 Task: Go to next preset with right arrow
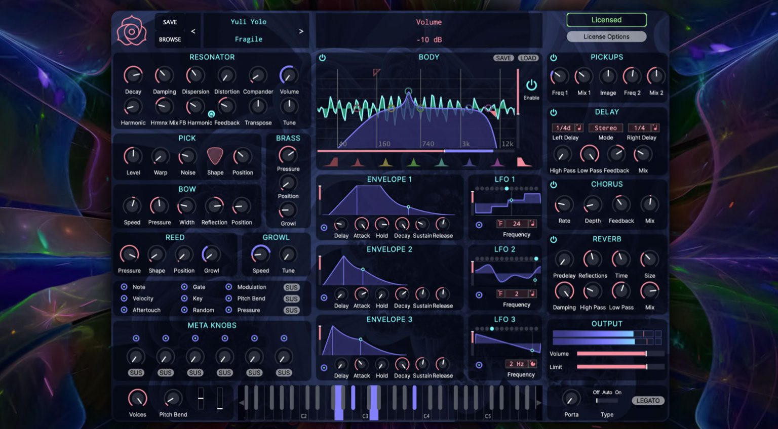pos(301,31)
